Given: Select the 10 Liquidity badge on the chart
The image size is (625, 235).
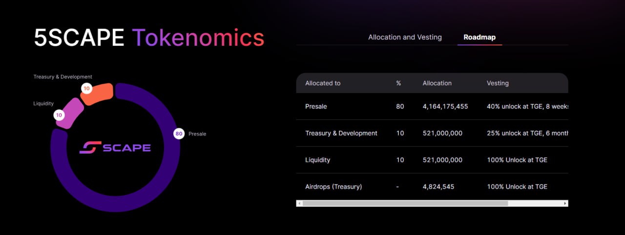Looking at the screenshot, I should pyautogui.click(x=59, y=115).
